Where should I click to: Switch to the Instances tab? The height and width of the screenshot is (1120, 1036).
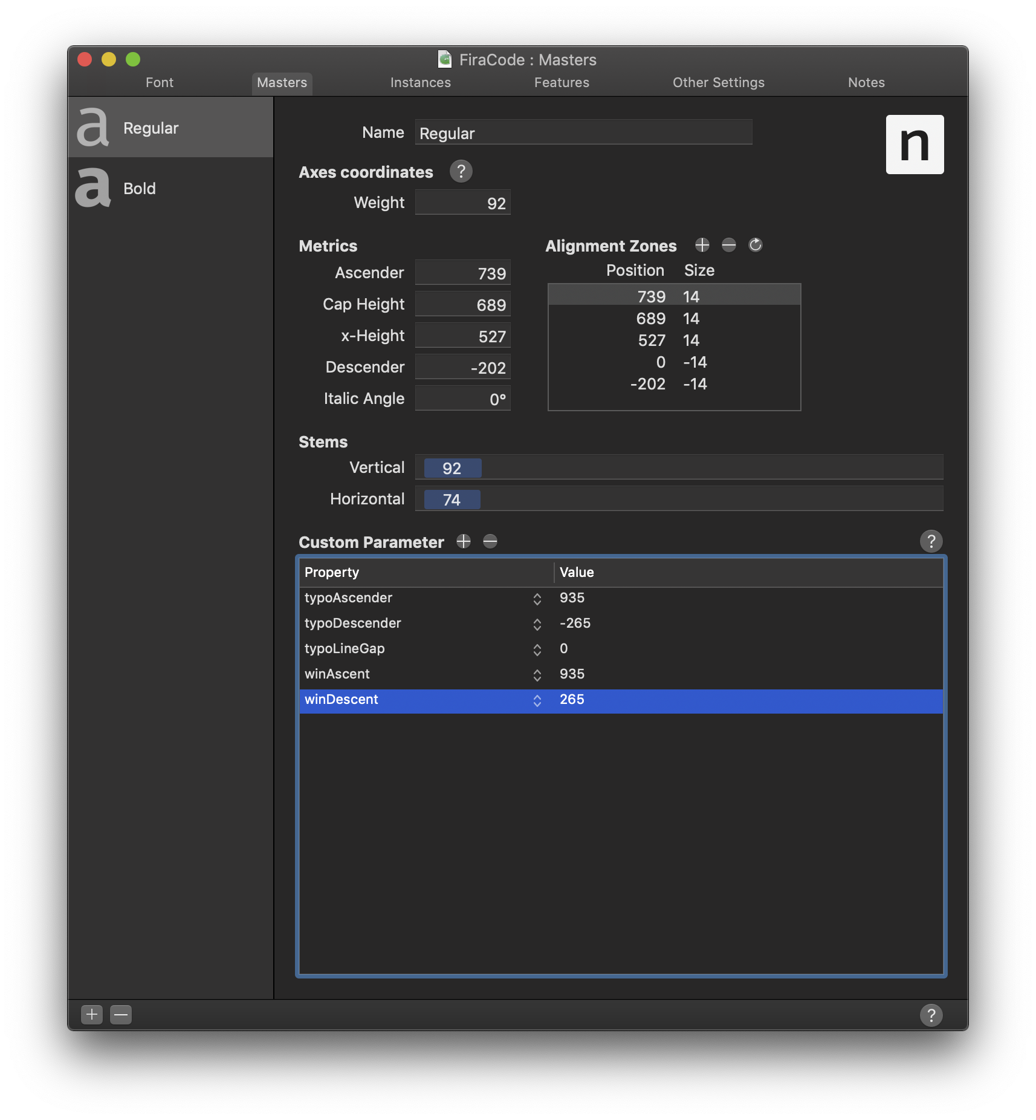coord(420,82)
